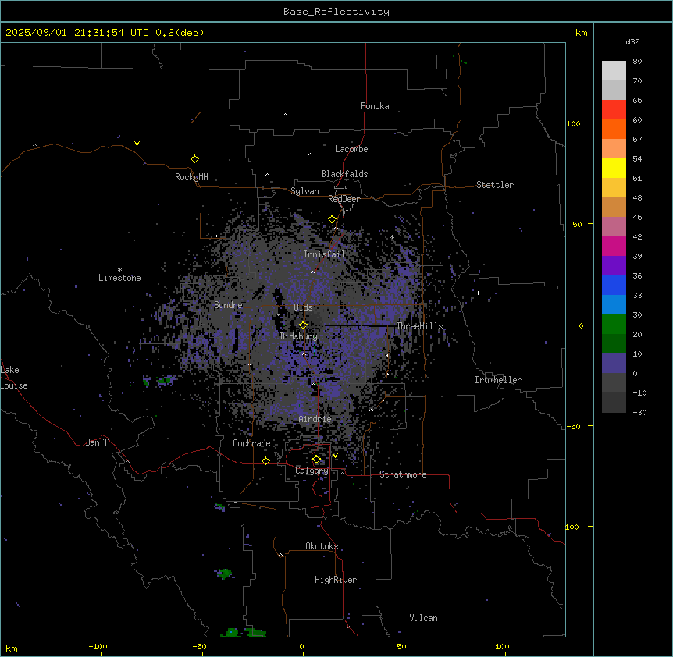This screenshot has width=673, height=657.
Task: Click the Banff label
Action: pos(97,442)
